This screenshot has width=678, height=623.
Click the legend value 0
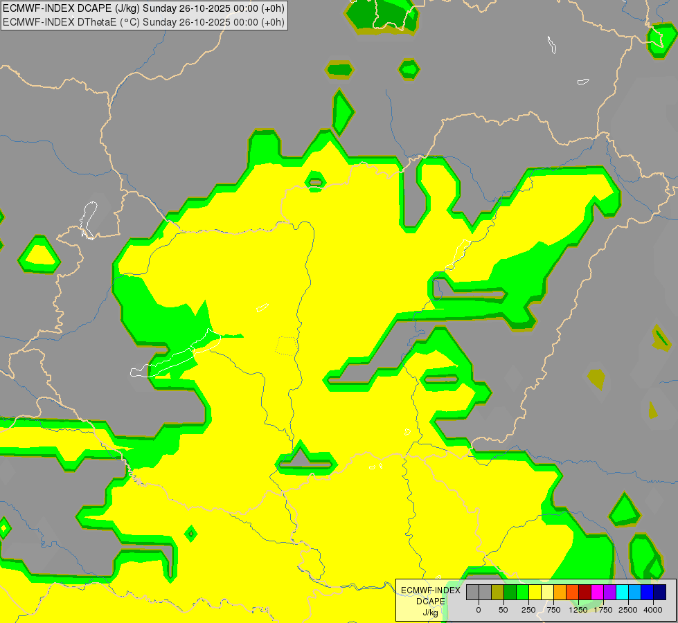[x=479, y=610]
